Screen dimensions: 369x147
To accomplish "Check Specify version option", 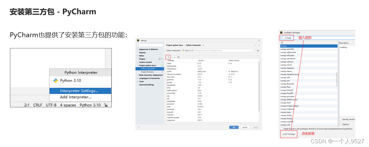I will click(341, 119).
